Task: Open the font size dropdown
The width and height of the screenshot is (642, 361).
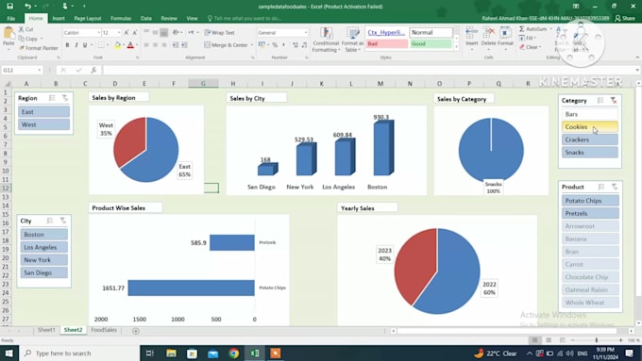Action: pos(119,32)
